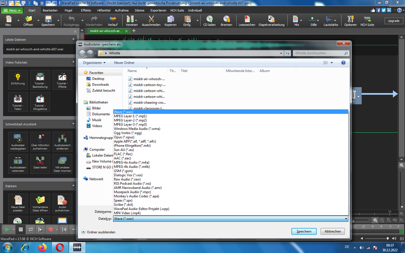Toggle loop playback button
405x253 pixels.
31,229
